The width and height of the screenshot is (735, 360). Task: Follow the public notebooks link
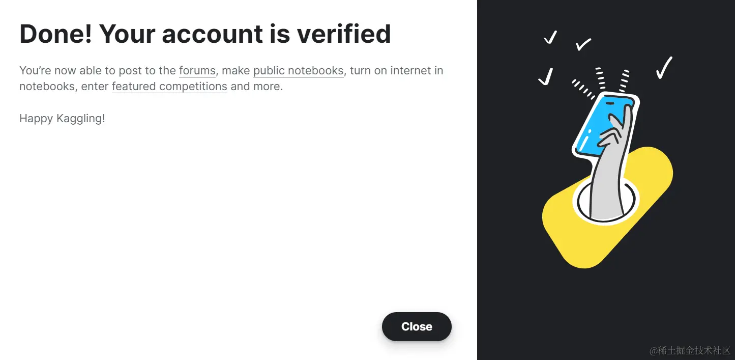pyautogui.click(x=298, y=71)
